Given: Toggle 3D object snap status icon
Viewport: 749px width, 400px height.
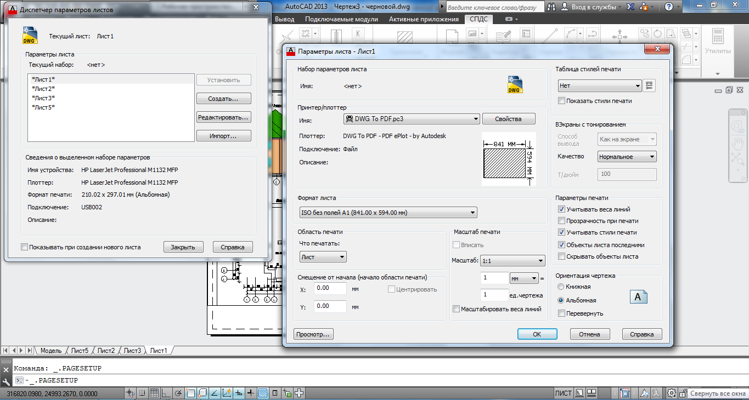Looking at the screenshot, I should click(x=202, y=393).
